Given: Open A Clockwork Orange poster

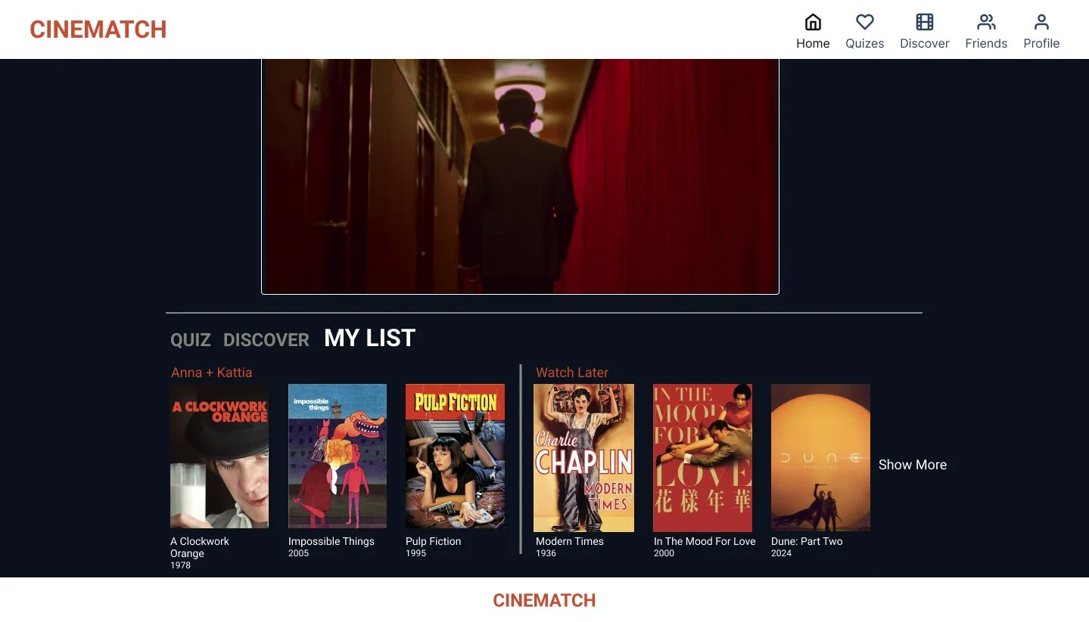Looking at the screenshot, I should pos(219,456).
